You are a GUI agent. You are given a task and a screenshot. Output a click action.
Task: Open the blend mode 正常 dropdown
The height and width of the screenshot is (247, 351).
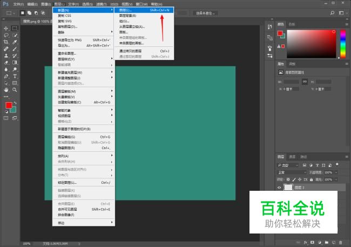click(291, 172)
